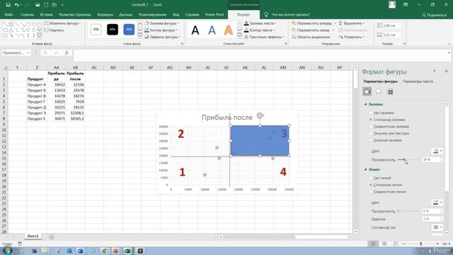The image size is (453, 255).
Task: Click the Надпись text box tool
Action: (x=54, y=30)
